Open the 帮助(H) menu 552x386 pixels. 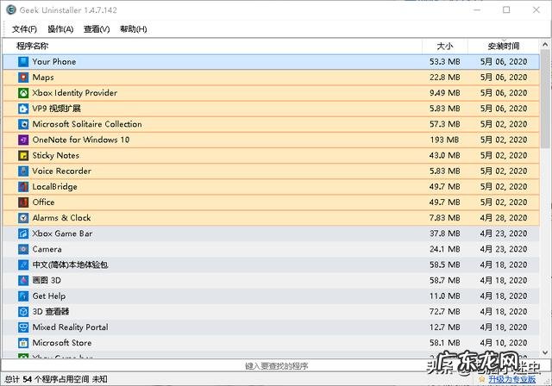[x=134, y=29]
